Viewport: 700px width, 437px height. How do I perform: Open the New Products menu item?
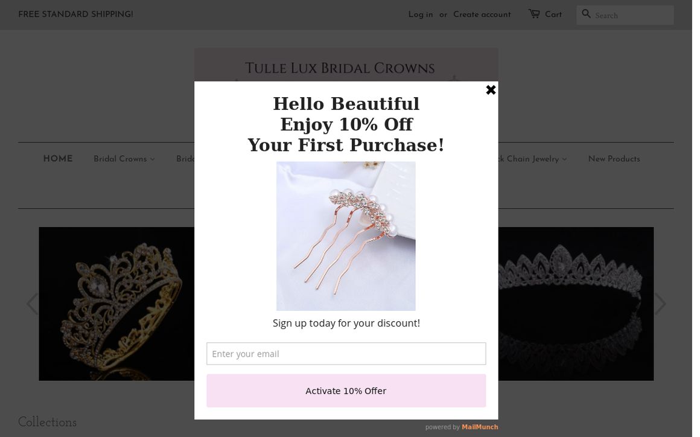pyautogui.click(x=614, y=159)
